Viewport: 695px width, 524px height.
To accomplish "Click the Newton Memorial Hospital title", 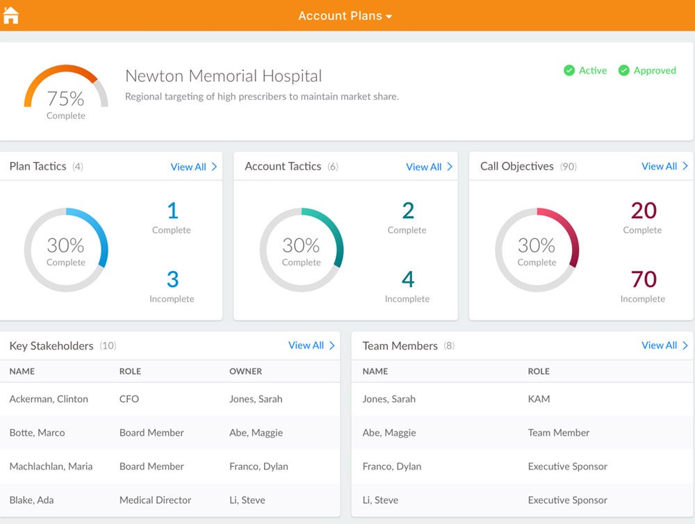I will click(223, 76).
